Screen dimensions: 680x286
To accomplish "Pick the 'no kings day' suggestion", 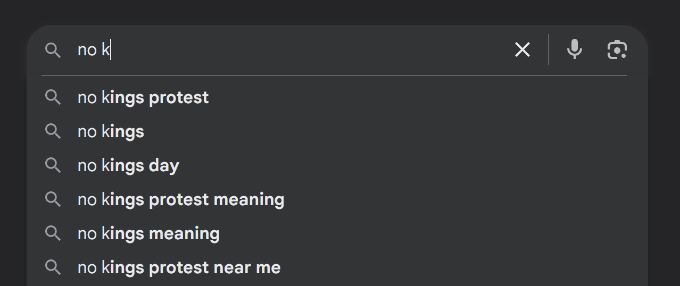I will [128, 166].
